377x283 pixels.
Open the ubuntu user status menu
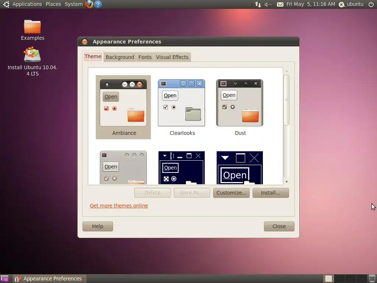tap(351, 4)
